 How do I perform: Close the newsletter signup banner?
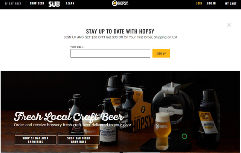point(229,24)
